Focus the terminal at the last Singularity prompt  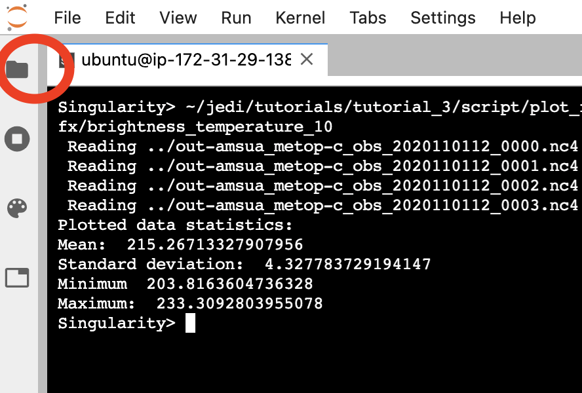190,323
